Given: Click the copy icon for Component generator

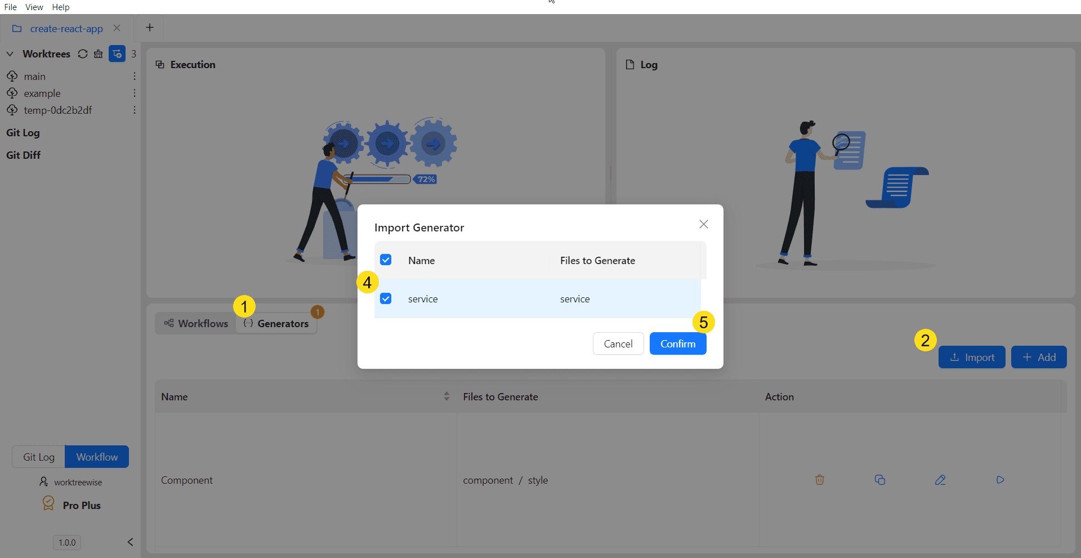Looking at the screenshot, I should click(x=879, y=480).
